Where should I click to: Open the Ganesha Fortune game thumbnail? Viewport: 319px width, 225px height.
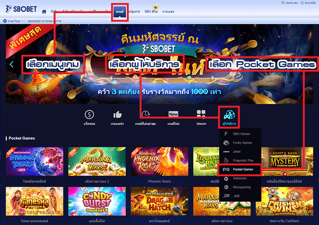coord(35,201)
